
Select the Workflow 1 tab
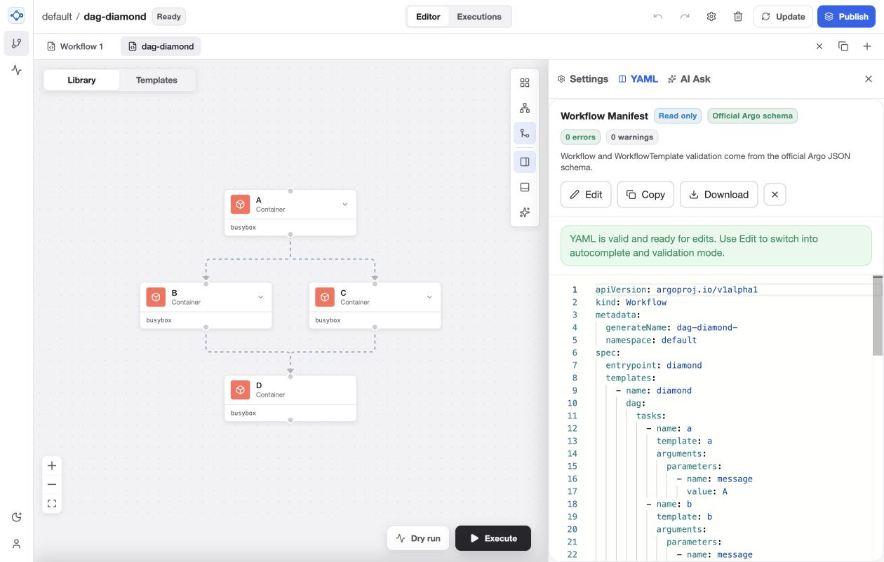75,46
